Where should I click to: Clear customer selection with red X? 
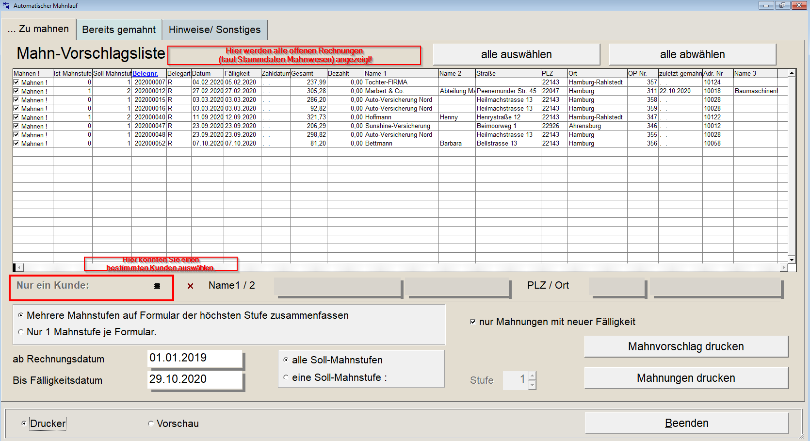coord(190,286)
